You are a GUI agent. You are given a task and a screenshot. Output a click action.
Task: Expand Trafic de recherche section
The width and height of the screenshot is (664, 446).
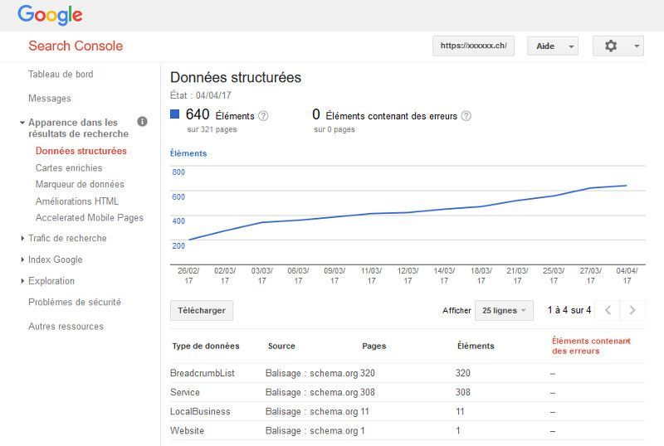click(22, 238)
